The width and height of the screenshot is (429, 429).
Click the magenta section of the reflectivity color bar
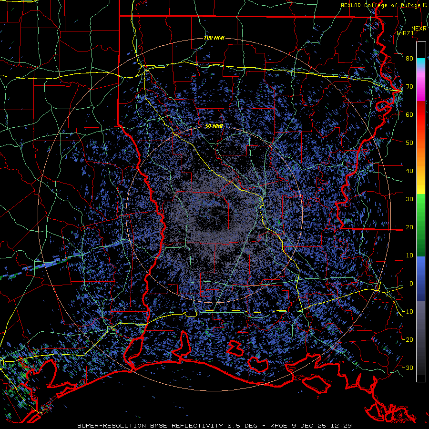(421, 86)
